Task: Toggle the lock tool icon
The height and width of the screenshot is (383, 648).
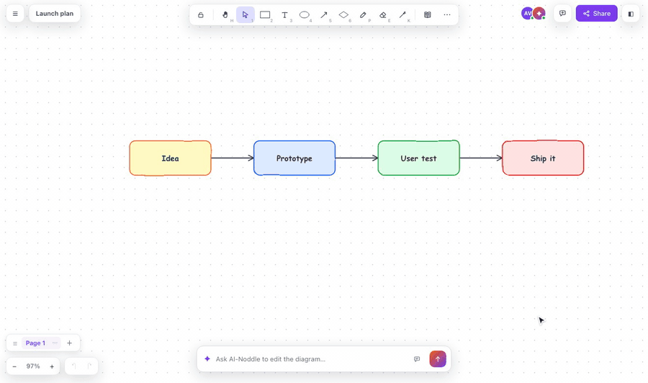Action: [x=200, y=15]
